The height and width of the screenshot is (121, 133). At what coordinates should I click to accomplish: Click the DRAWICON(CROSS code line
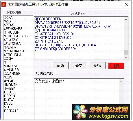point(68,23)
